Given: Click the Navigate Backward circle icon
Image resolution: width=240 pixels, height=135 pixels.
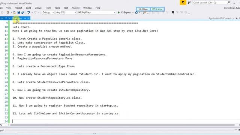Looking at the screenshot, I should click(2, 12).
